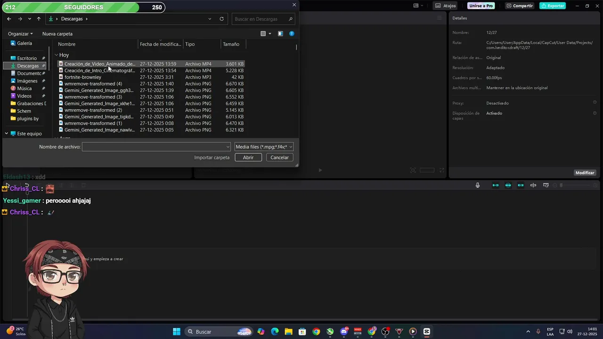
Task: Open view options dropdown arrow
Action: click(270, 34)
